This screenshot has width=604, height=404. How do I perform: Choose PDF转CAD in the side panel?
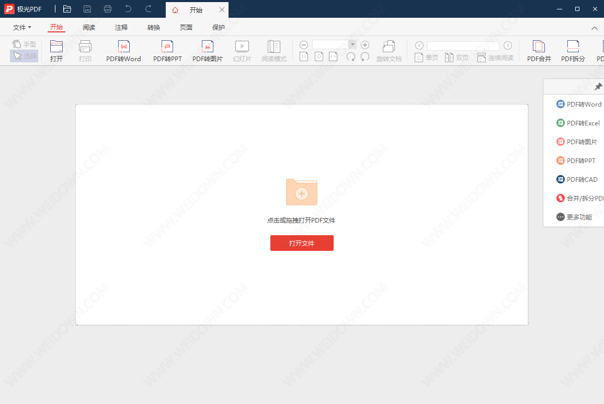coord(577,179)
